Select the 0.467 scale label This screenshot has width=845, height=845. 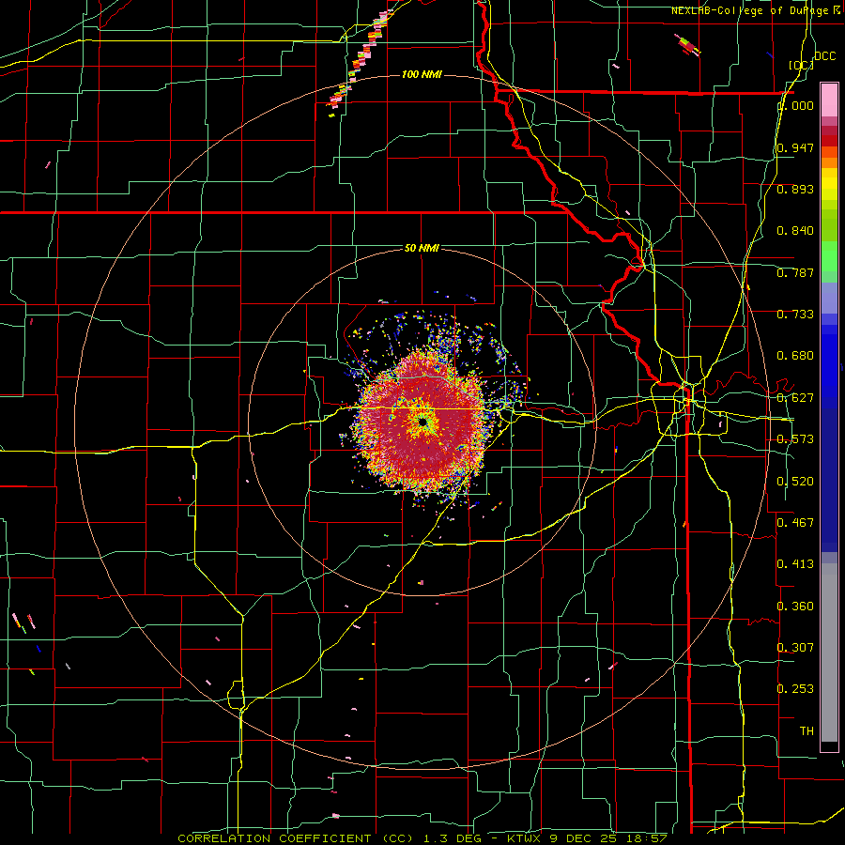795,522
